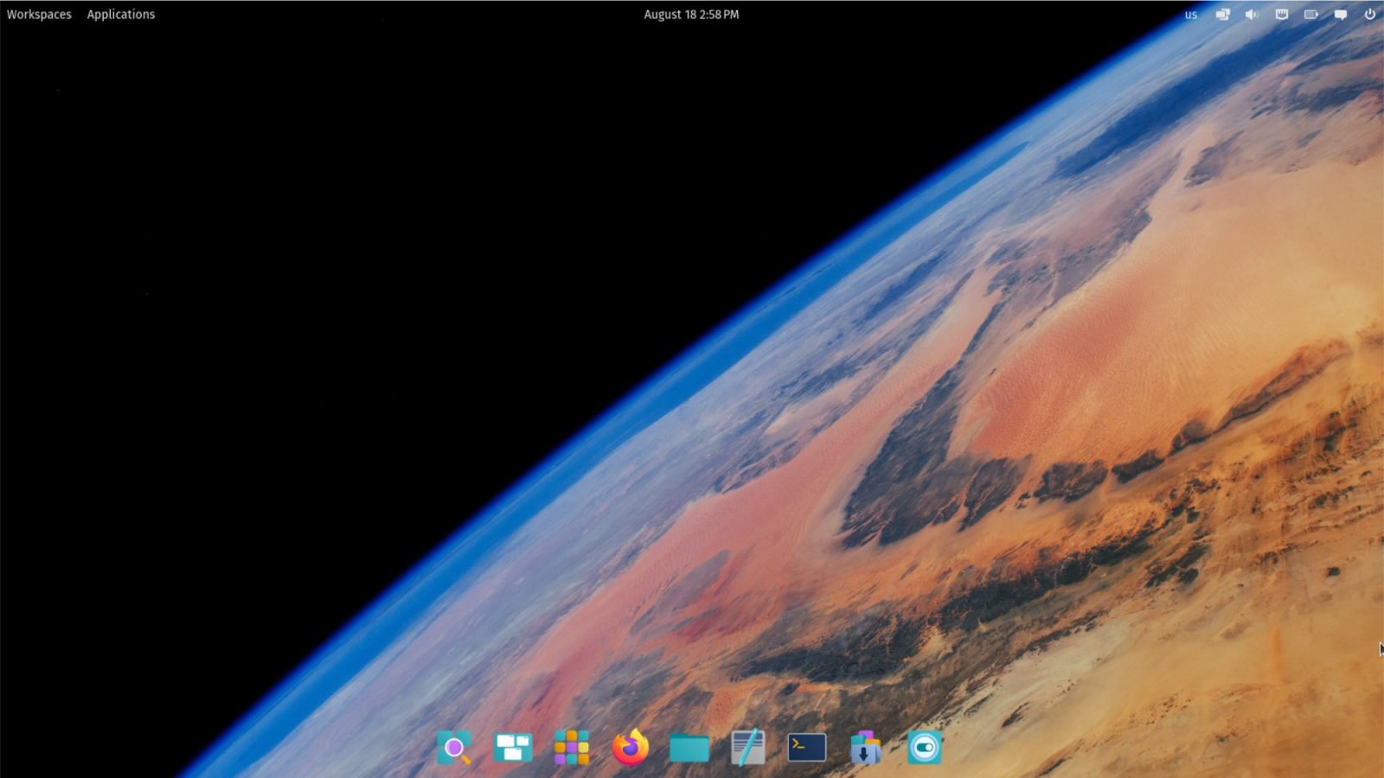Open the Applications grid icon
The height and width of the screenshot is (778, 1384).
[x=571, y=747]
